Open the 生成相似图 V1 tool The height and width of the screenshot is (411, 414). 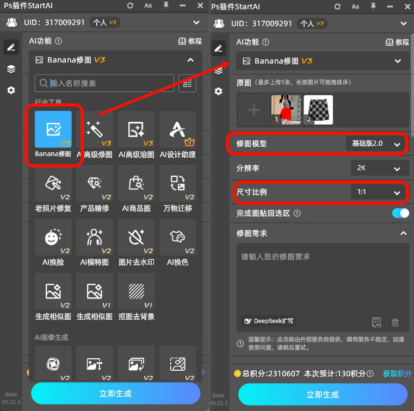point(95,291)
